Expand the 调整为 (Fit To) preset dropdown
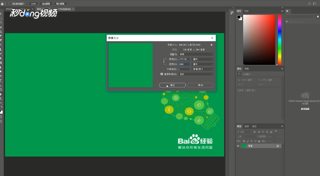The height and width of the screenshot is (176, 320). pyautogui.click(x=196, y=54)
